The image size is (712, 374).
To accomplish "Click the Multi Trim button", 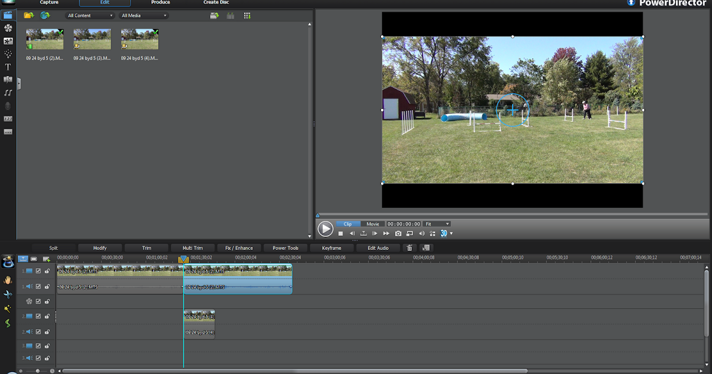I will click(x=193, y=248).
